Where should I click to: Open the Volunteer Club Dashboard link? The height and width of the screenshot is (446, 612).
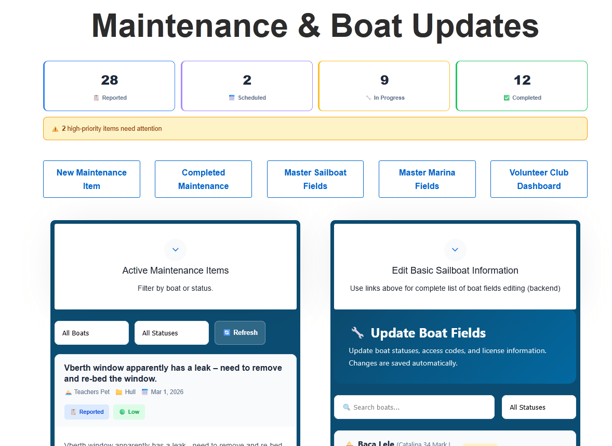tap(539, 179)
